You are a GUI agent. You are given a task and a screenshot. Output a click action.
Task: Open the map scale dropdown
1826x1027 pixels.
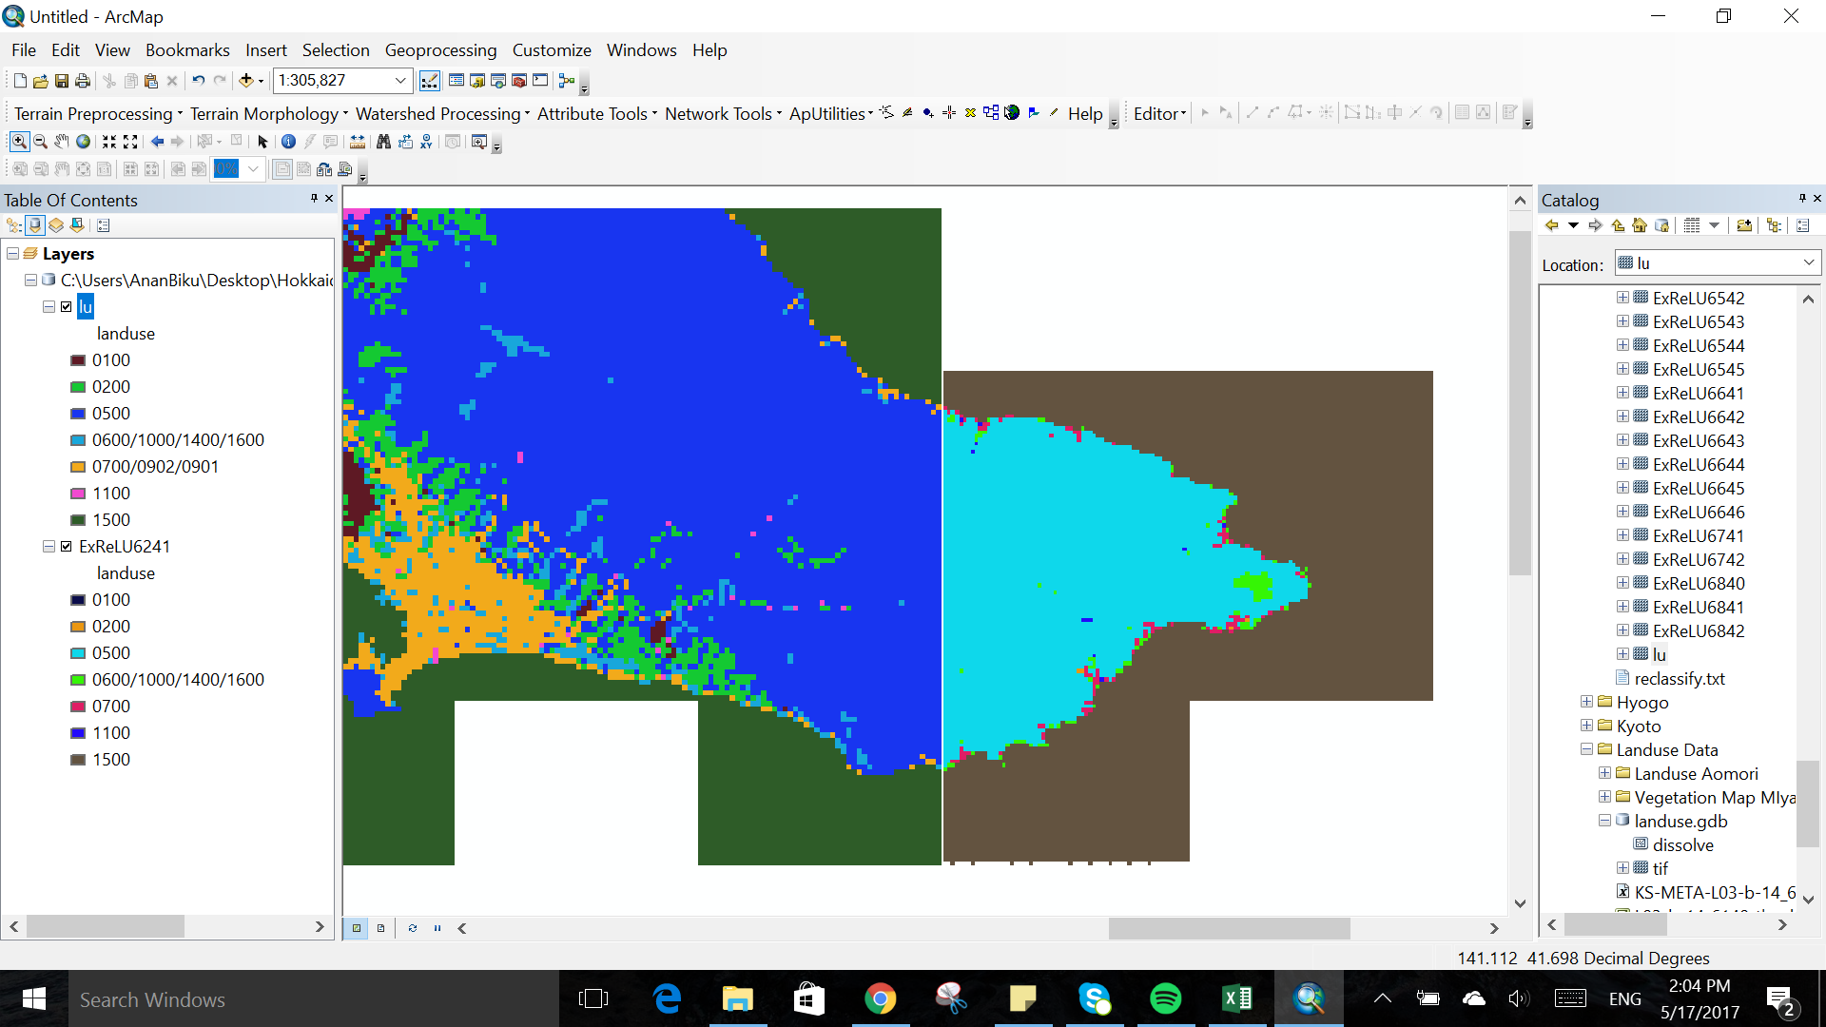coord(400,81)
